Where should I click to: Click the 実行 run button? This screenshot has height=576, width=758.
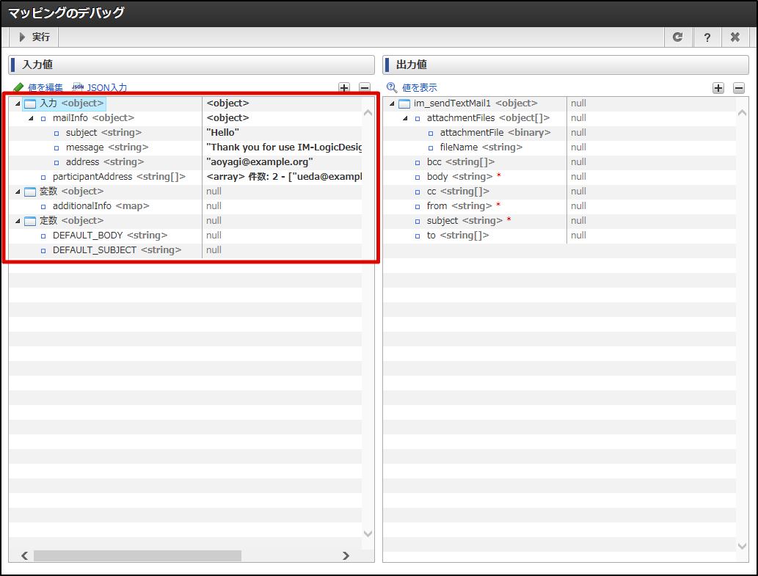34,37
